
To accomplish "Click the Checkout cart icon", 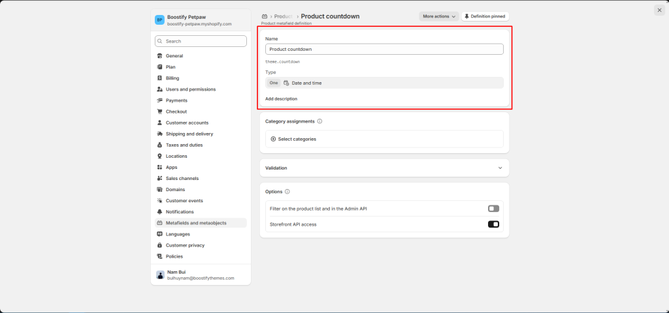I will pyautogui.click(x=159, y=112).
